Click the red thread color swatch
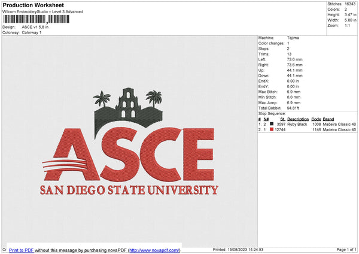Image resolution: width=359 pixels, height=254 pixels. (x=272, y=129)
